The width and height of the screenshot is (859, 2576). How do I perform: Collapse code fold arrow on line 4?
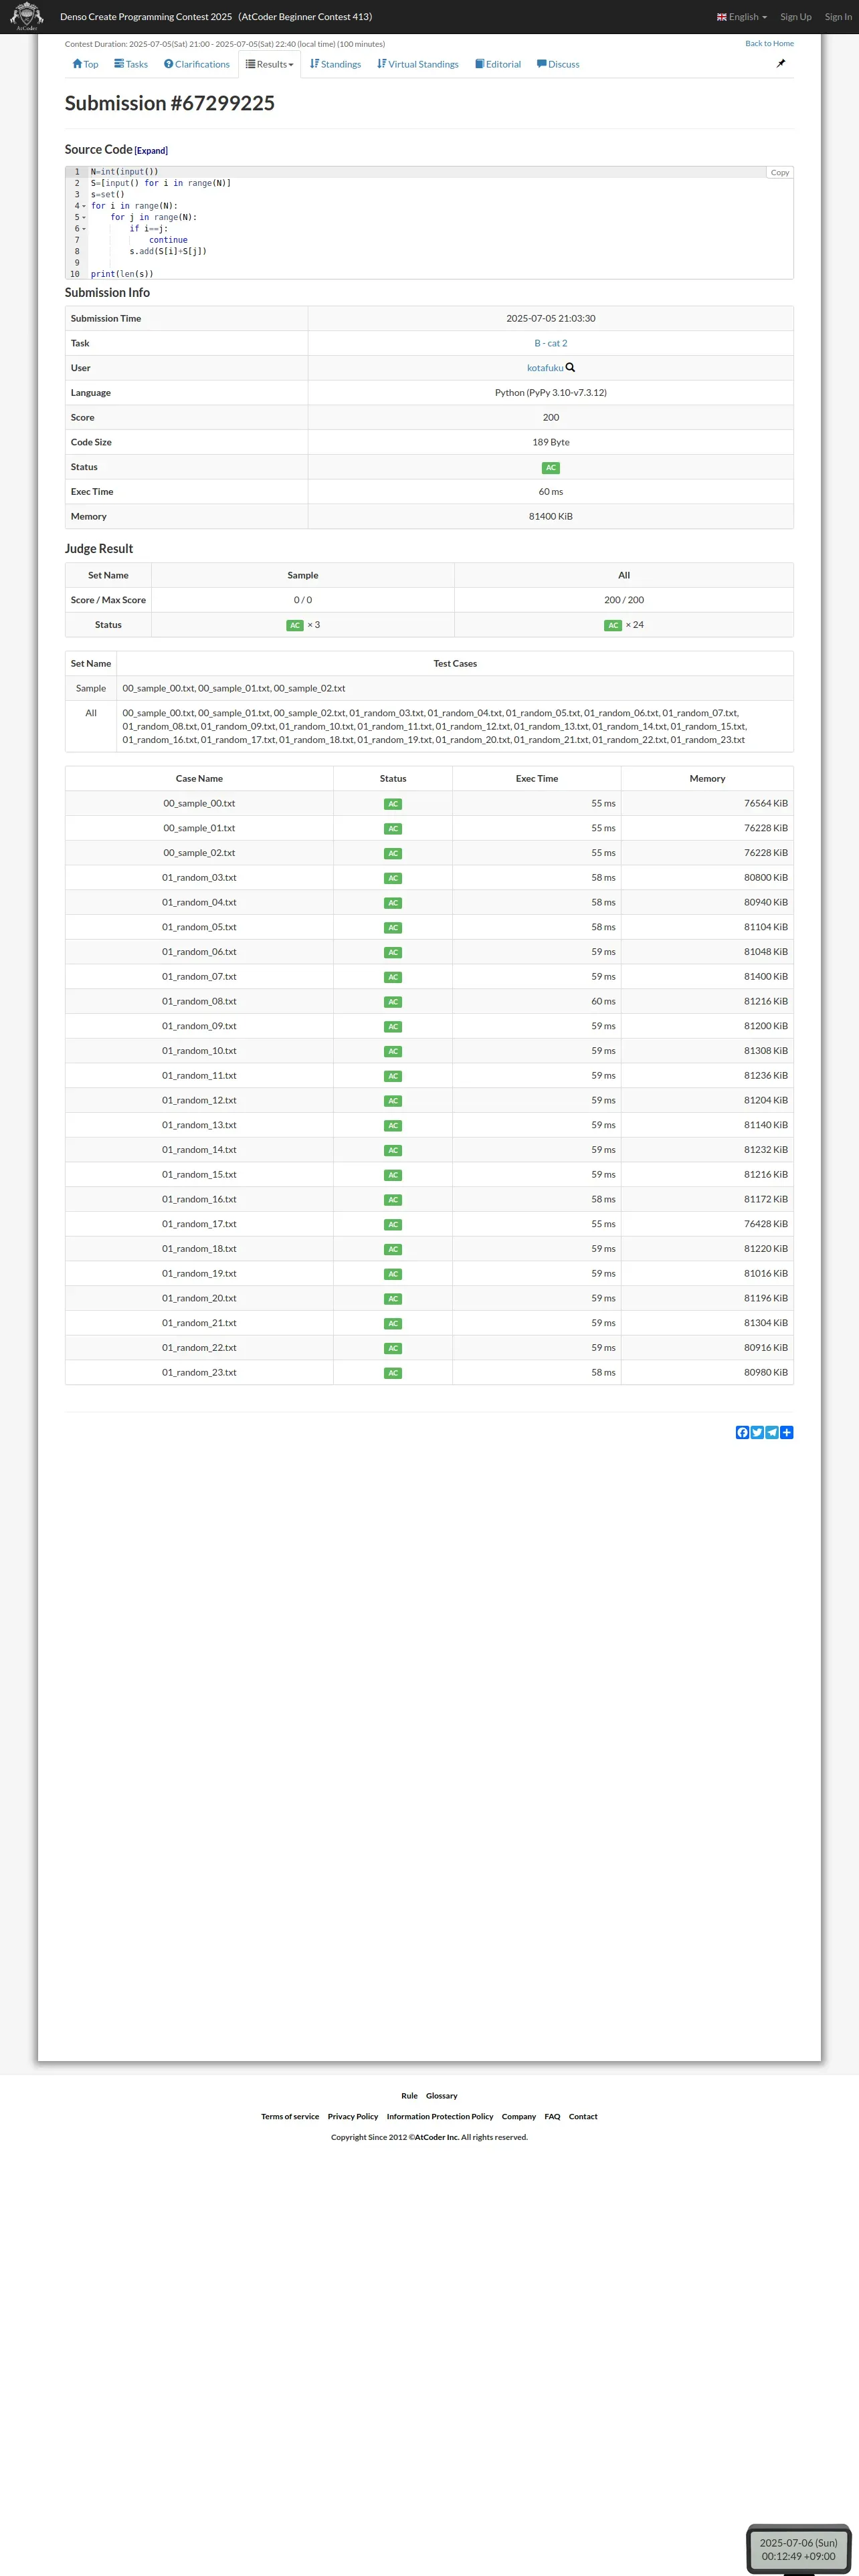click(84, 206)
